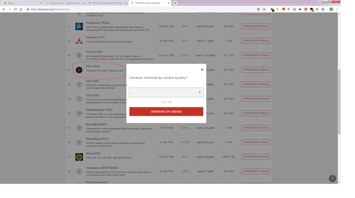Open the TronTreasure (ЖЕМЧУЖИНА) token link

102,168
